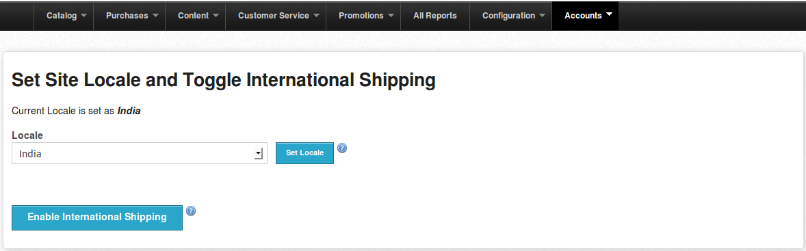Go to All Reports
This screenshot has height=251, width=806.
point(435,16)
